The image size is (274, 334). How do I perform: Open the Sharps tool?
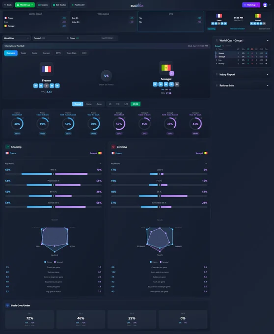(x=43, y=5)
